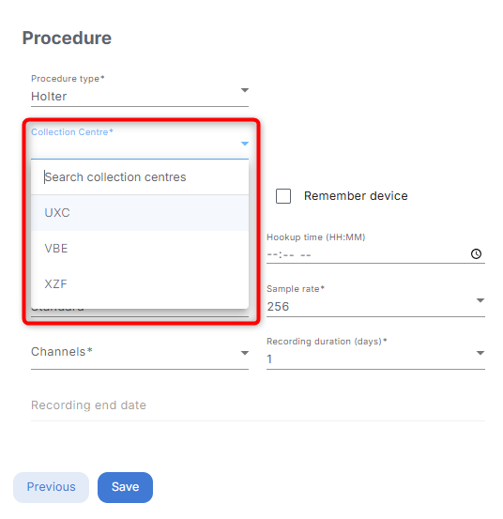
Task: Click the clock icon in Hookup time
Action: (476, 254)
